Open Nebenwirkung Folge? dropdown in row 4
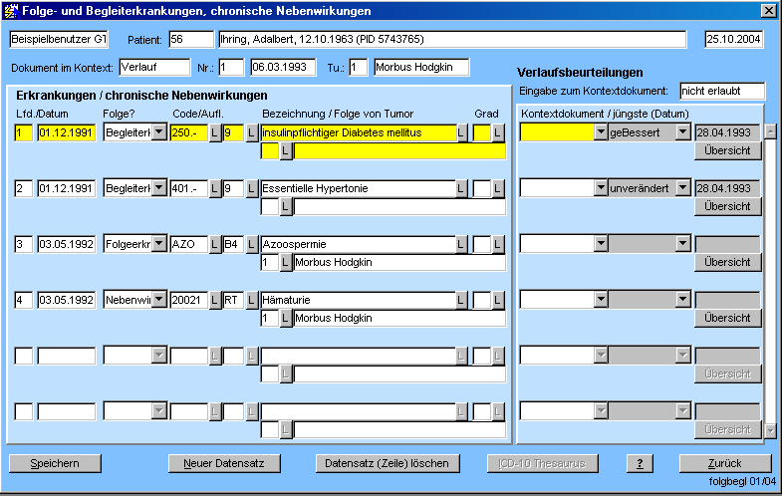 (158, 300)
